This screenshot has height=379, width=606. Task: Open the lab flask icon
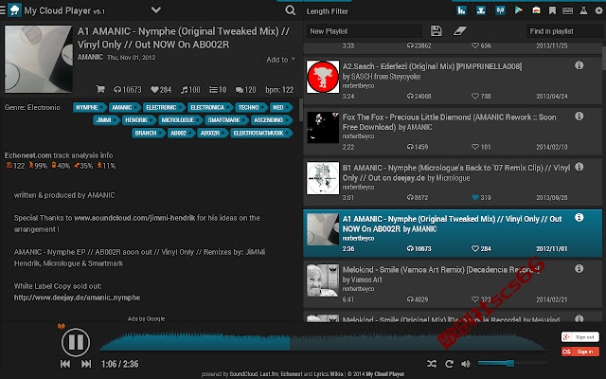pyautogui.click(x=583, y=10)
